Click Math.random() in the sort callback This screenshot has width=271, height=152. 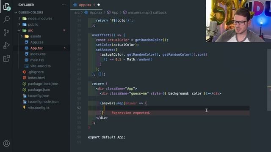pyautogui.click(x=140, y=60)
